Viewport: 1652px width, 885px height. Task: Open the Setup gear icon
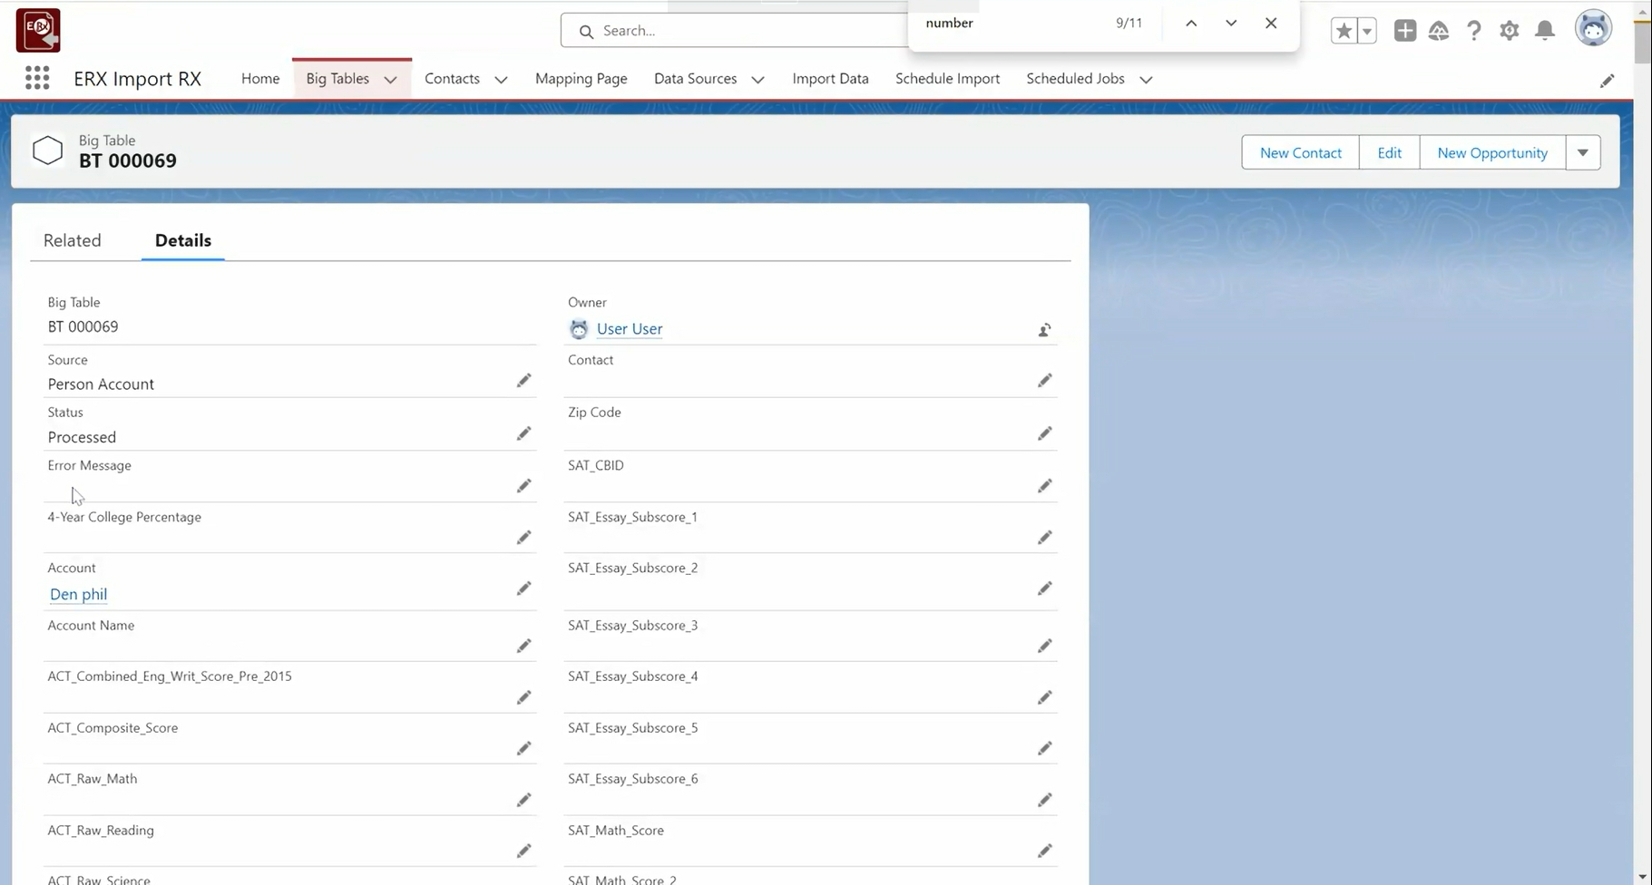(1509, 31)
